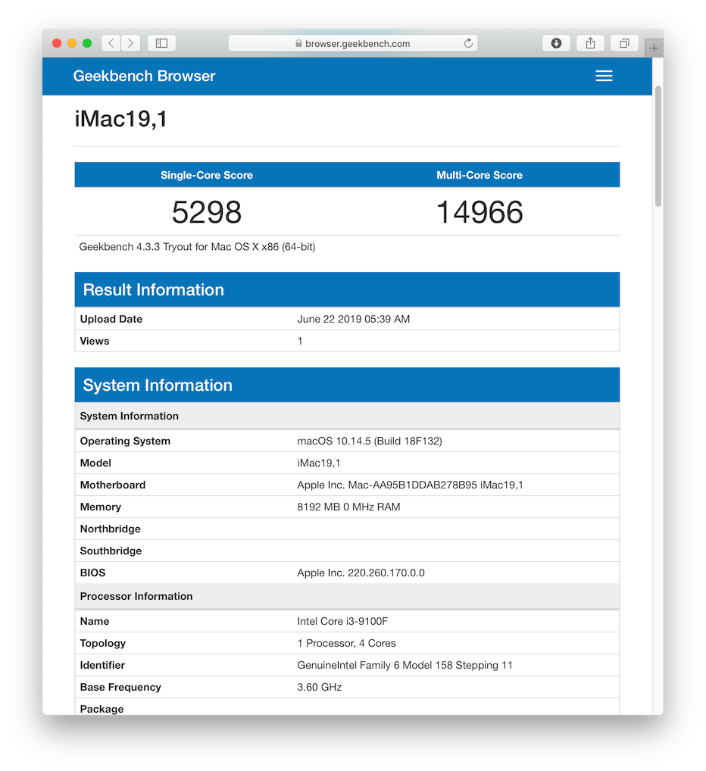Click the Topology row label
The image size is (706, 771).
click(103, 643)
